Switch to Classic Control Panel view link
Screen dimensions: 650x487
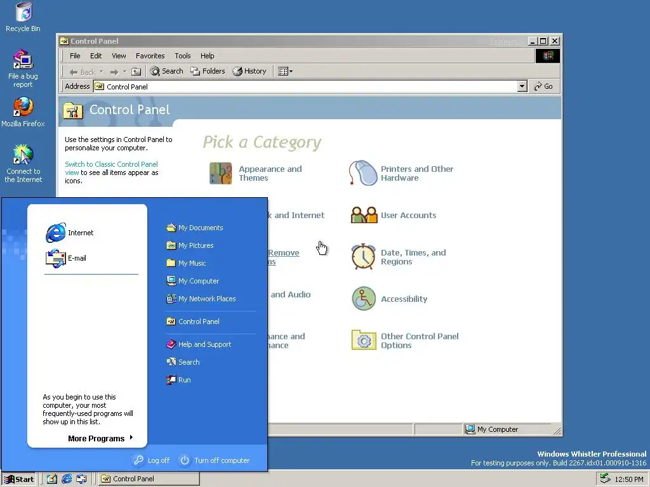(x=111, y=168)
